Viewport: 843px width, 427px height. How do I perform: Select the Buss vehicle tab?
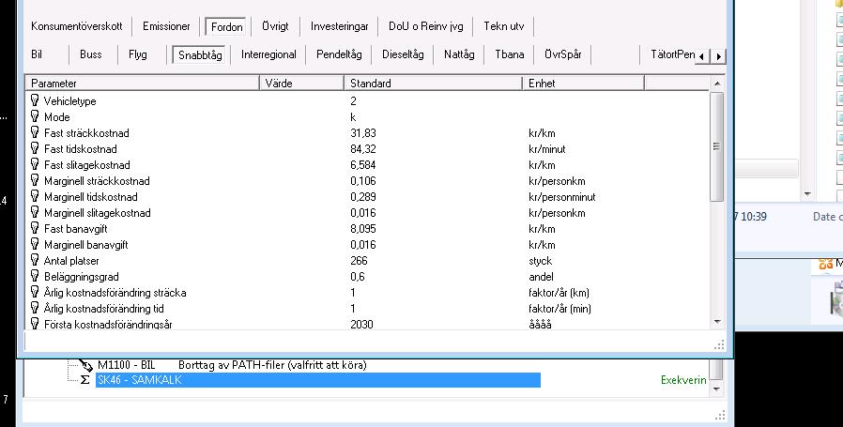tap(91, 54)
